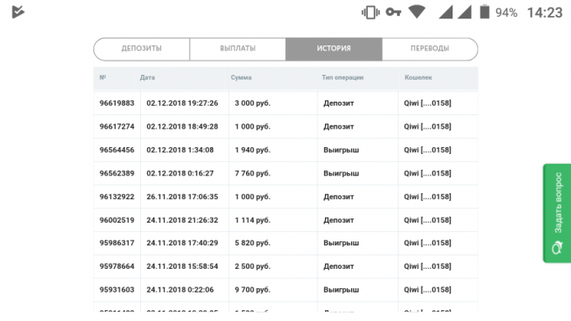Select transaction number 96132922
Image resolution: width=571 pixels, height=321 pixels.
point(117,197)
